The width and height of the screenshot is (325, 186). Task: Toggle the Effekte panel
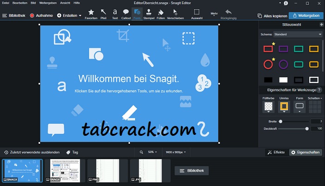[x=276, y=153]
